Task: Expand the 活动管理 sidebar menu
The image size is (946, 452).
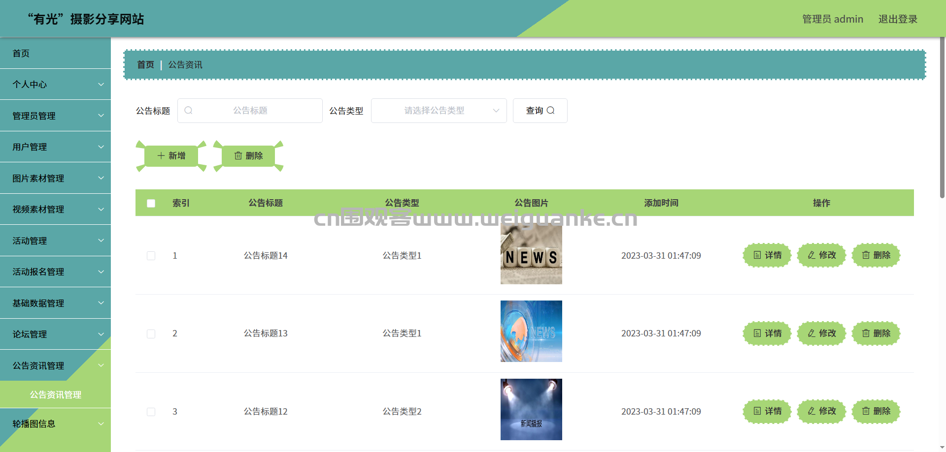Action: click(55, 241)
